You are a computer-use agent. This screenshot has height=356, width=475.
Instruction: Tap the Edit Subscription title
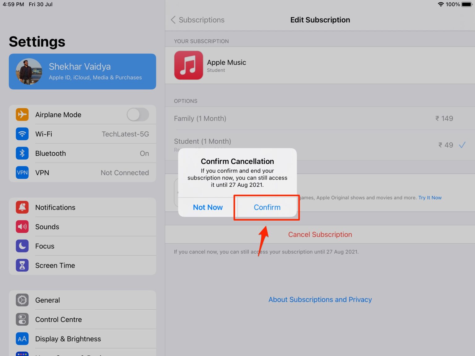[320, 20]
